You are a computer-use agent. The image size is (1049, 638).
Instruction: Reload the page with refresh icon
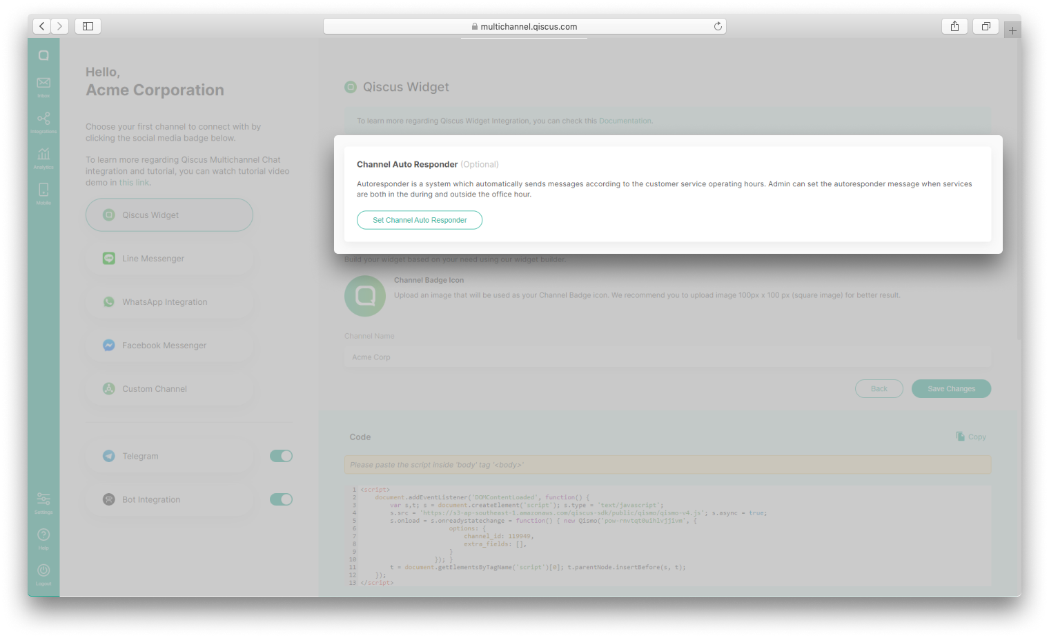tap(718, 26)
